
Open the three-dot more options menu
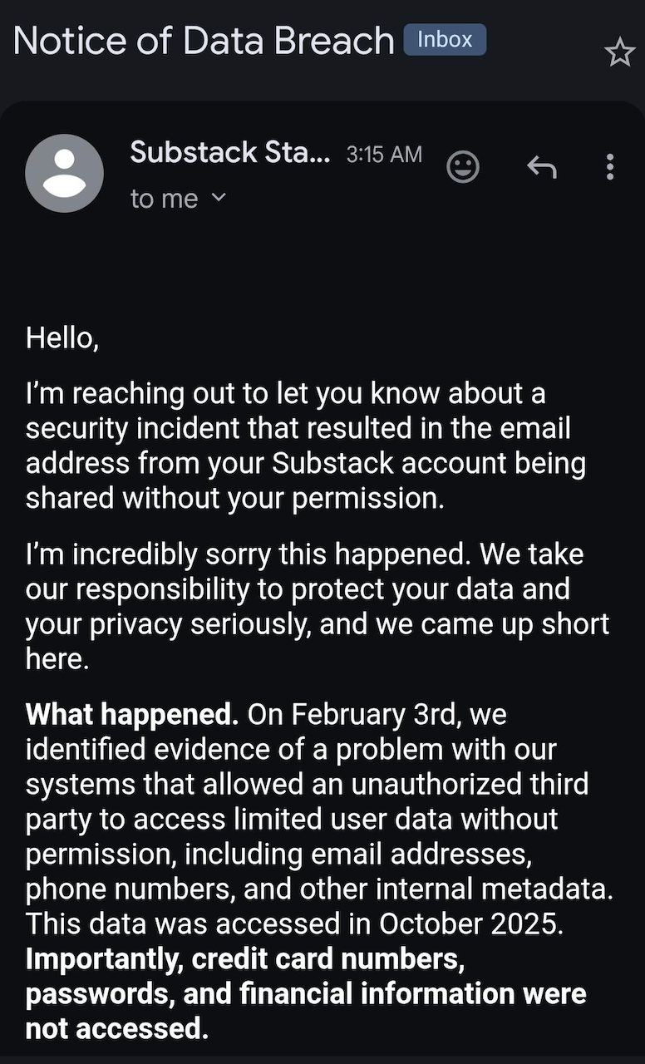click(x=610, y=167)
